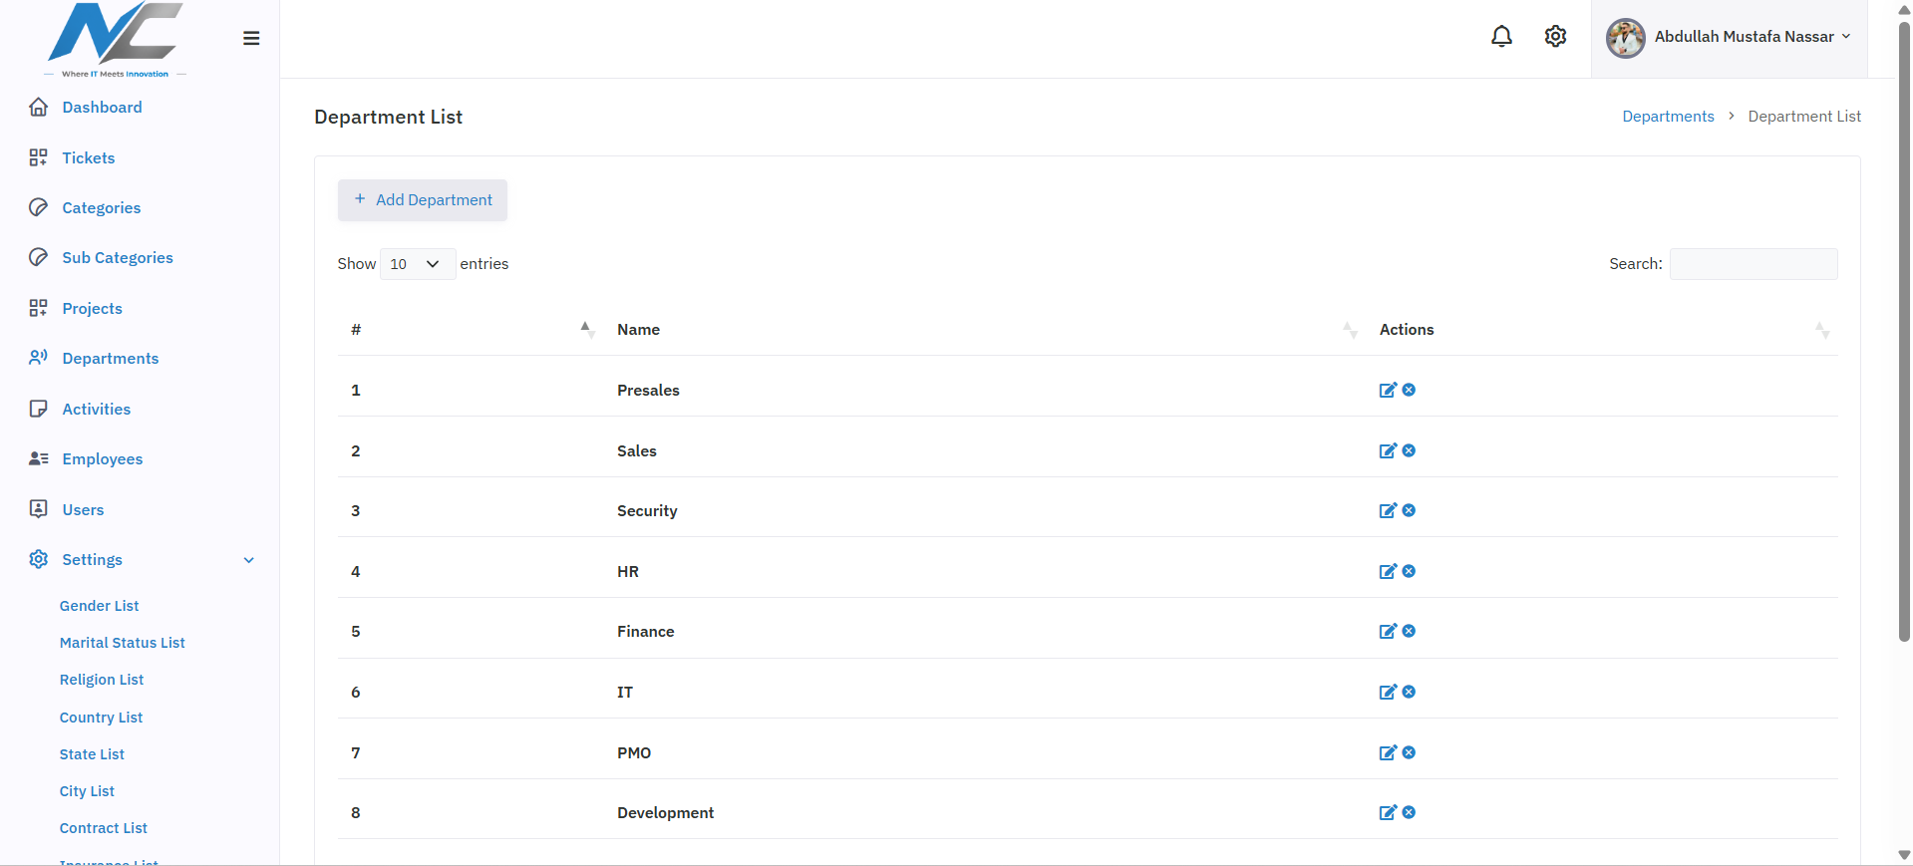Edit the IT department
This screenshot has height=866, width=1913.
[x=1388, y=693]
